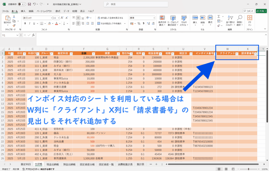Click the Undo arrow icon
Screen dimensions: 269x171
point(34,4)
